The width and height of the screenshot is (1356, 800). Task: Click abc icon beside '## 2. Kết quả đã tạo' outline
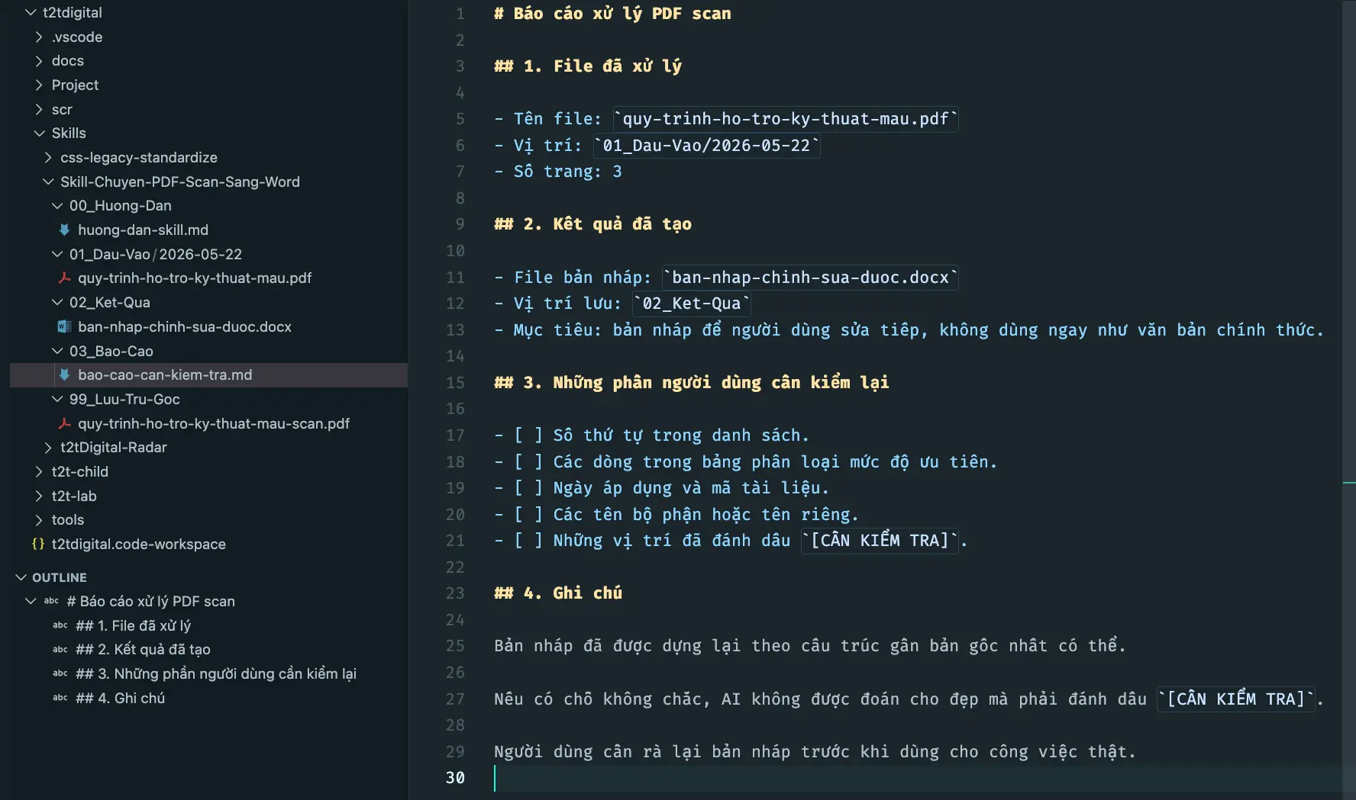point(60,650)
